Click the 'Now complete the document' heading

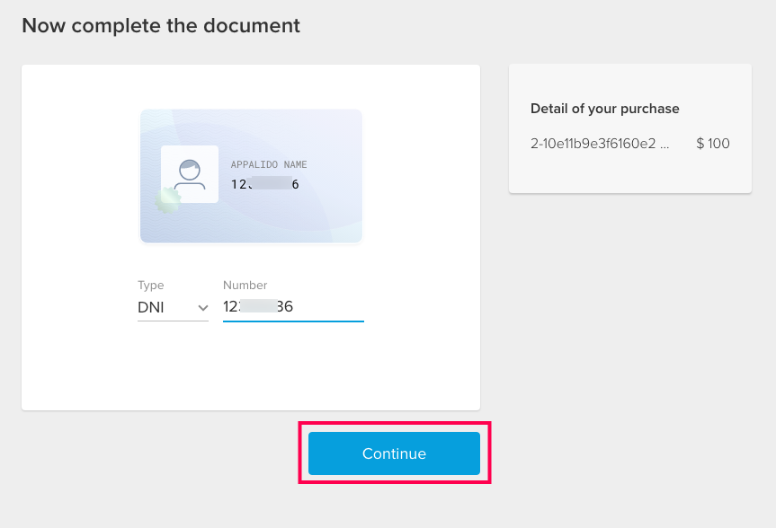point(161,26)
